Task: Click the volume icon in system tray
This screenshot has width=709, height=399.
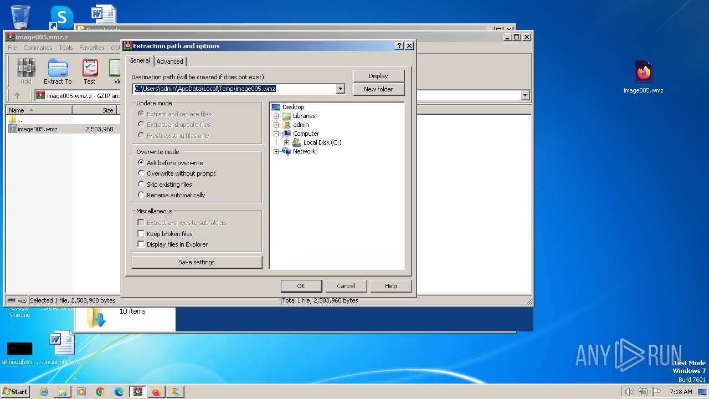Action: 630,392
